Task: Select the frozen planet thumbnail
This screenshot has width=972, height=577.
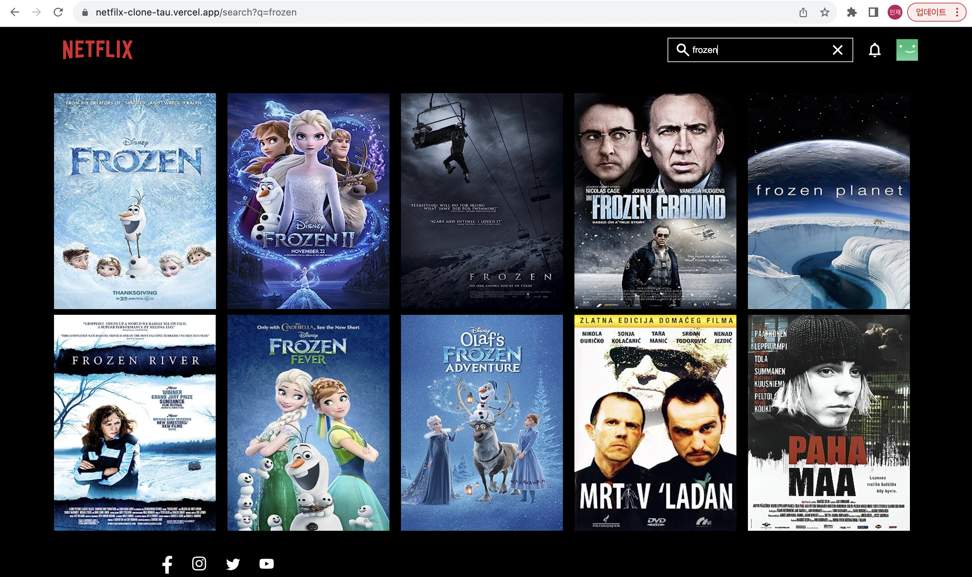Action: click(829, 201)
